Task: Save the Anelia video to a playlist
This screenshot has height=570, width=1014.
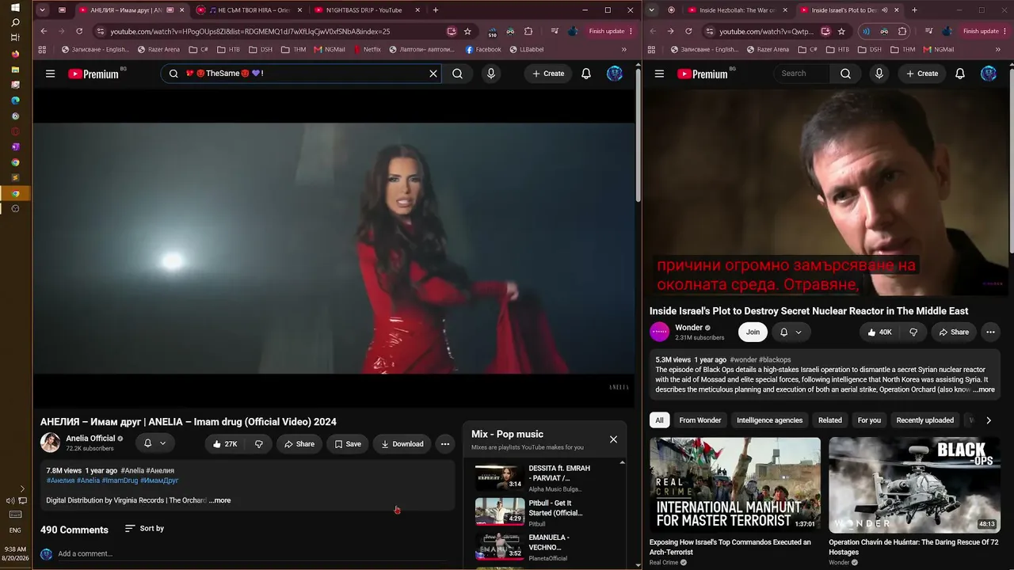Action: pos(348,444)
